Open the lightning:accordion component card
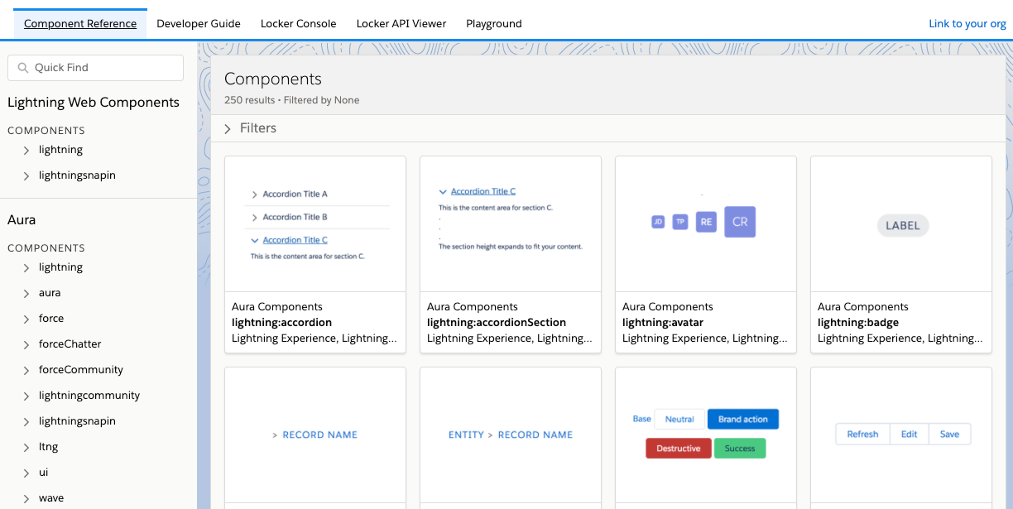 pos(315,254)
